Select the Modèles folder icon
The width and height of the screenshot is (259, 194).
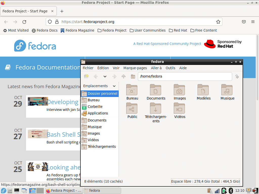[203, 90]
